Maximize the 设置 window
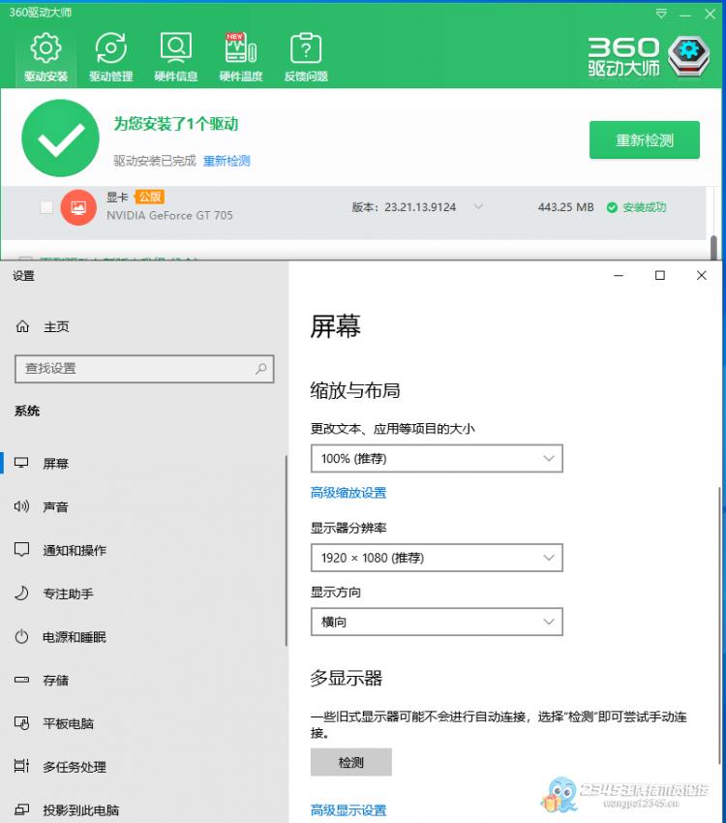This screenshot has height=823, width=726. click(660, 275)
